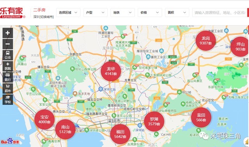Viewport: 249px width, 147px height.
Task: Select 盐田 566套 cluster marker
Action: point(201,118)
